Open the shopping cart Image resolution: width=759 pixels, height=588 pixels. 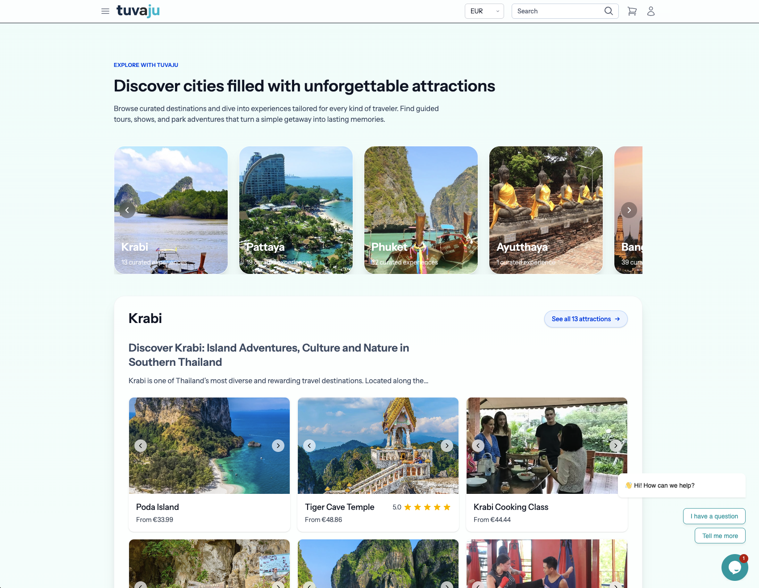[x=632, y=11]
